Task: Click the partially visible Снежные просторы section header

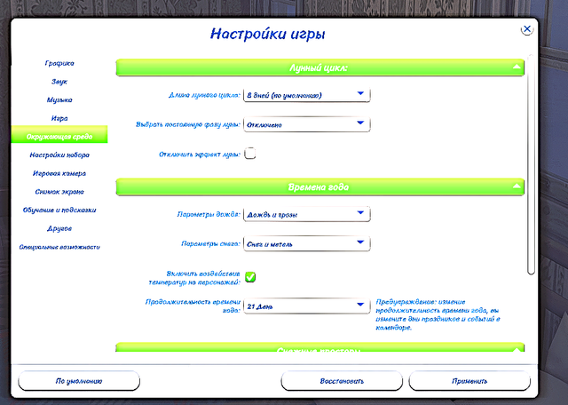Action: tap(319, 347)
